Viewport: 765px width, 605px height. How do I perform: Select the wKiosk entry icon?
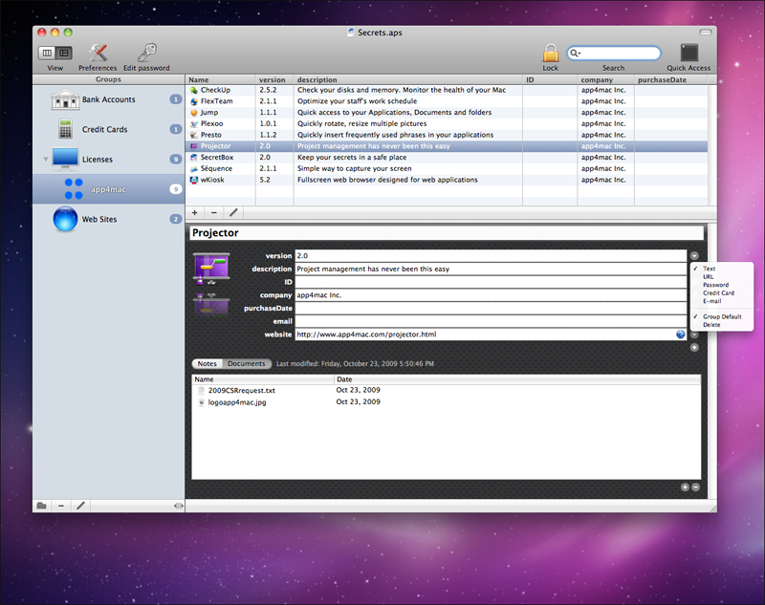194,180
